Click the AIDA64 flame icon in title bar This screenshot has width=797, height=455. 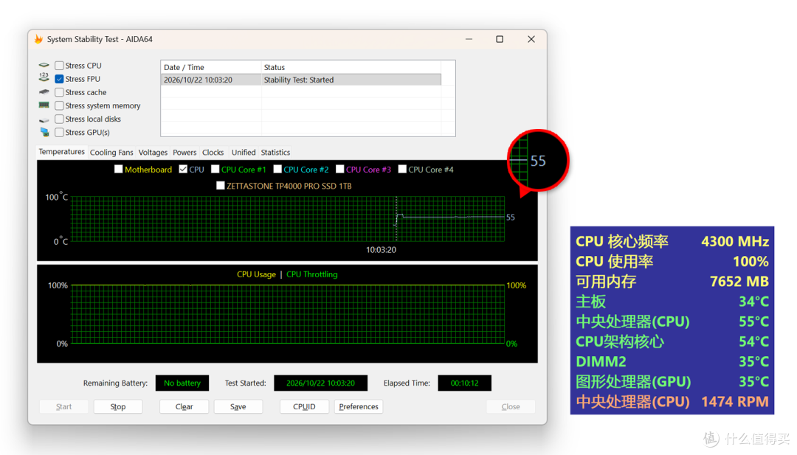38,39
